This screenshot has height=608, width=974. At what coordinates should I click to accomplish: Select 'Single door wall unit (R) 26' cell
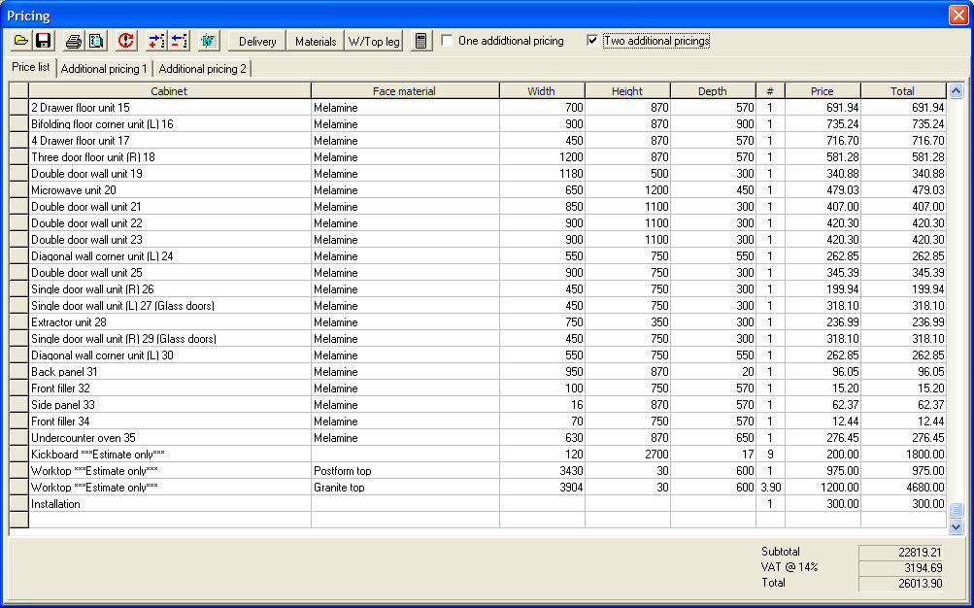(169, 288)
